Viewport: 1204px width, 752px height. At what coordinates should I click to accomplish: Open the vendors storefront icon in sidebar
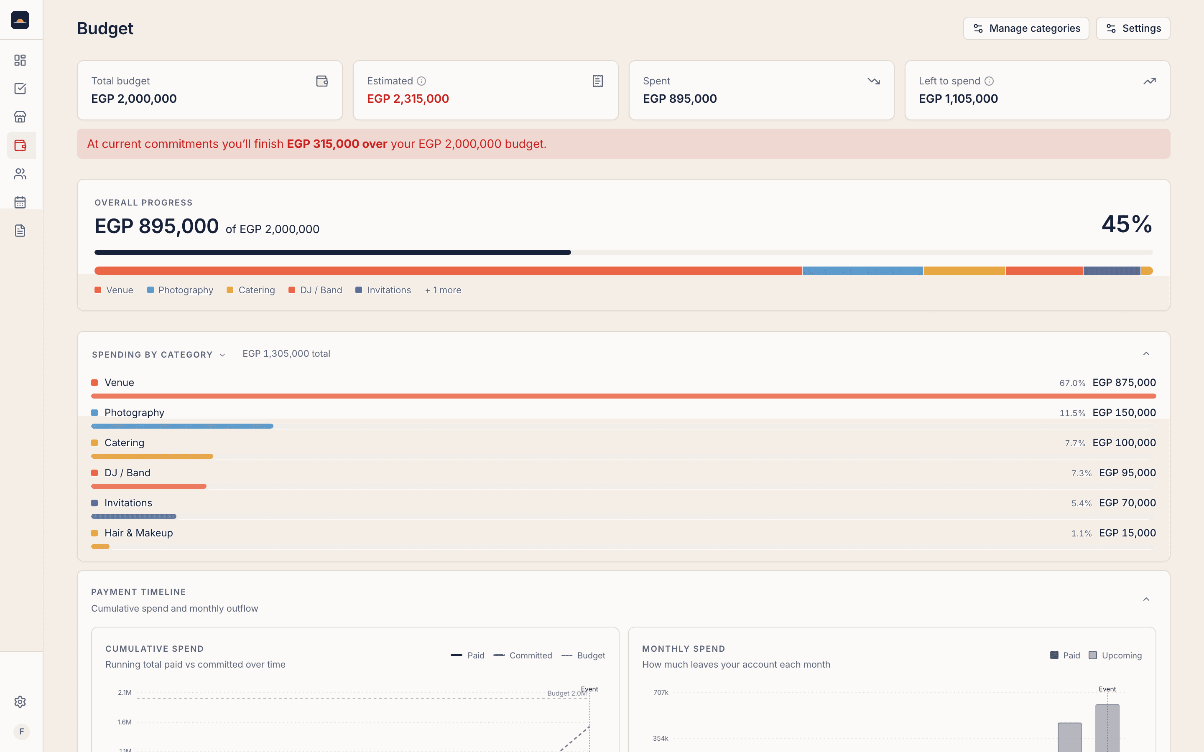pyautogui.click(x=20, y=117)
